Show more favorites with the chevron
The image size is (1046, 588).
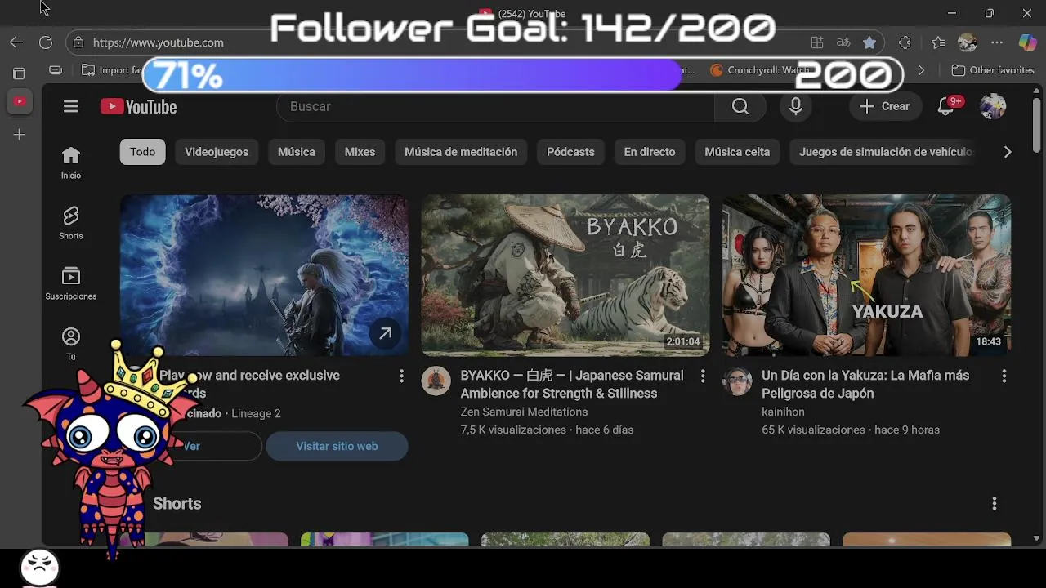(x=921, y=70)
